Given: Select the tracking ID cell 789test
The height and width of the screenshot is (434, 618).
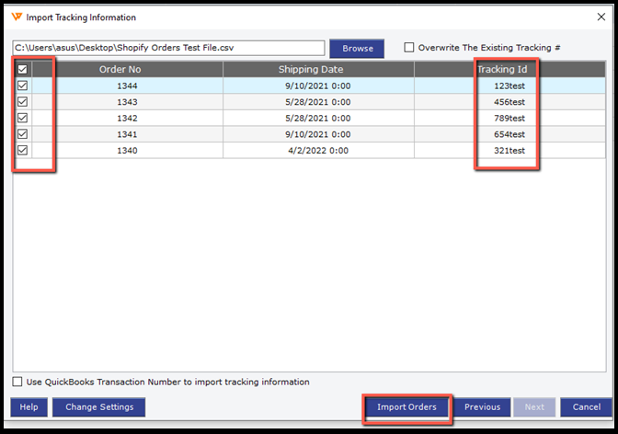Looking at the screenshot, I should [509, 118].
